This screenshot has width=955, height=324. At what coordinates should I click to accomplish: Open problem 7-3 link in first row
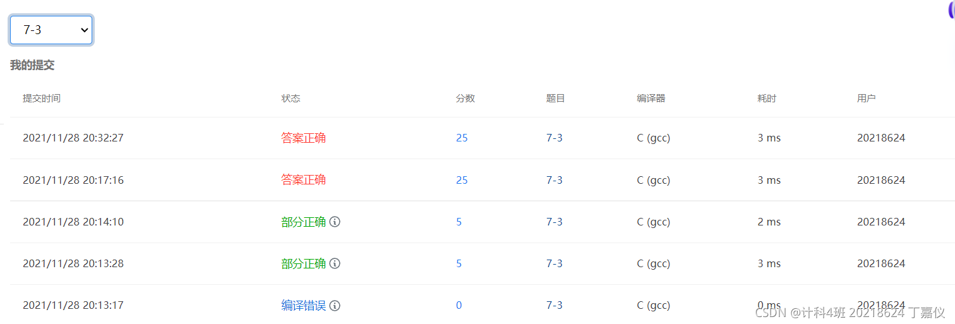(x=554, y=138)
